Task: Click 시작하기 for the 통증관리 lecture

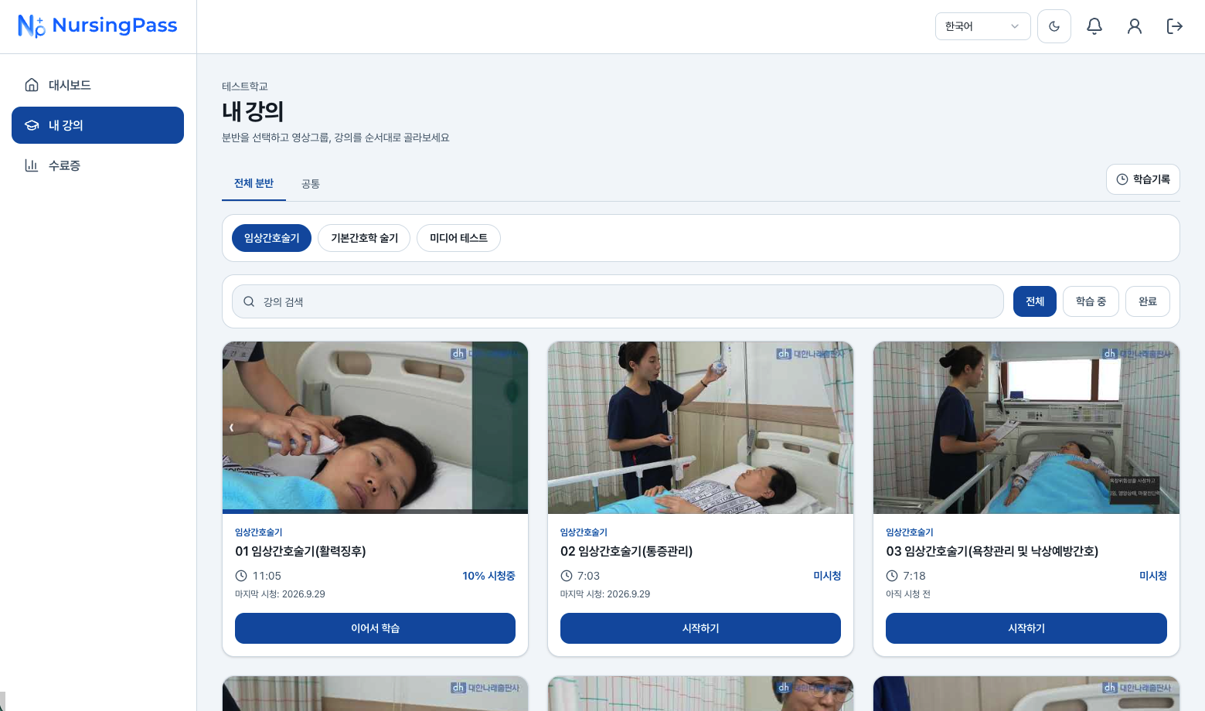Action: 700,628
